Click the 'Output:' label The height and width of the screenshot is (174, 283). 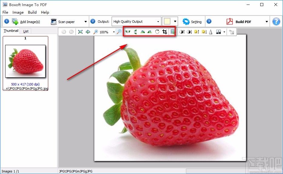point(103,22)
